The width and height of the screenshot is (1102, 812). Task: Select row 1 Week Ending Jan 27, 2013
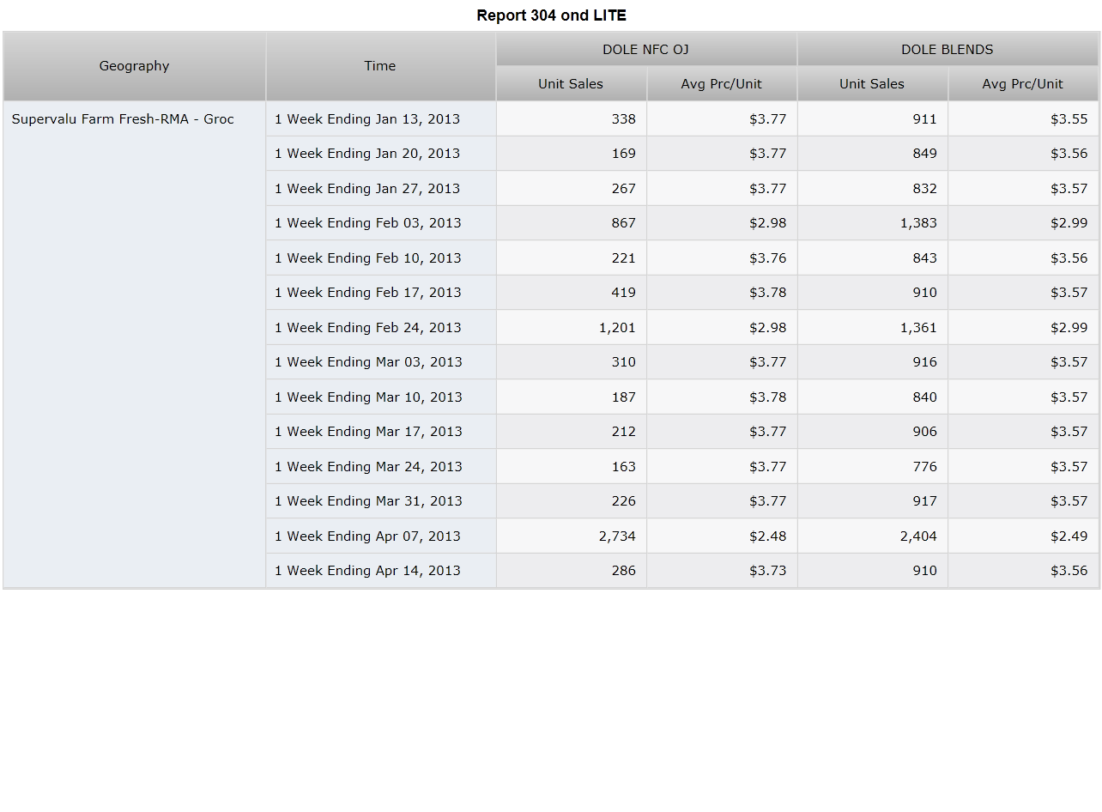(381, 189)
